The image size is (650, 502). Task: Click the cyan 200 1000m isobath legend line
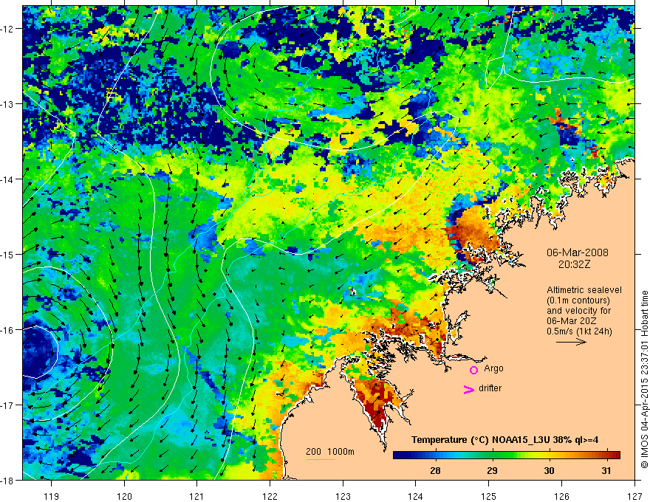(321, 459)
